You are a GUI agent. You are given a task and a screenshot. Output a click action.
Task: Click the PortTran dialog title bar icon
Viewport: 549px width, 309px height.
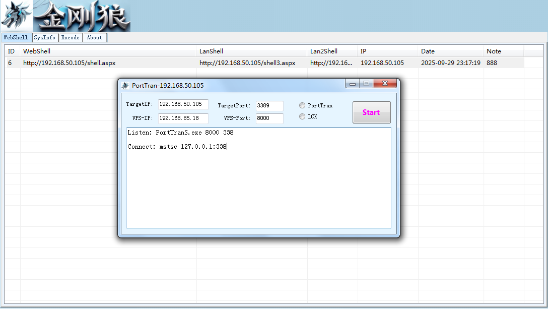coord(125,86)
